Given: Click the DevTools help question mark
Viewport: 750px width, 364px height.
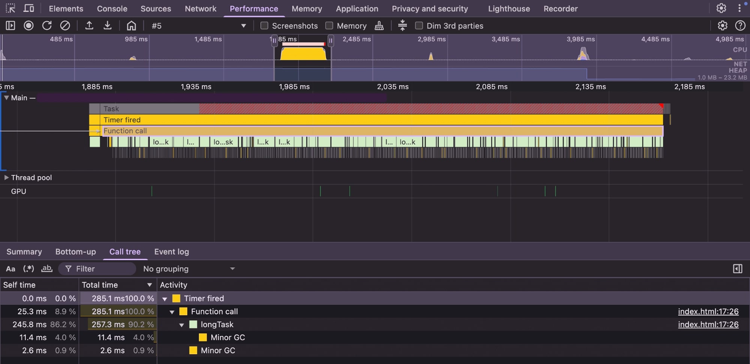Looking at the screenshot, I should tap(740, 25).
